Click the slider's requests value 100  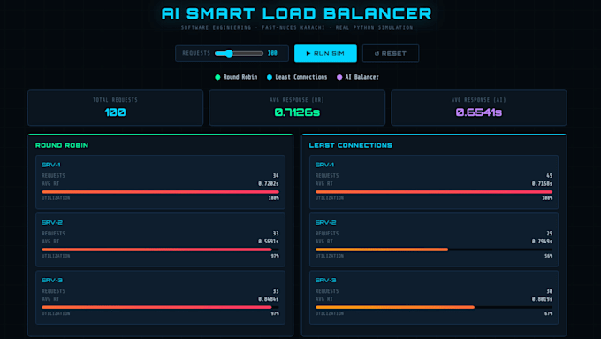tap(272, 53)
